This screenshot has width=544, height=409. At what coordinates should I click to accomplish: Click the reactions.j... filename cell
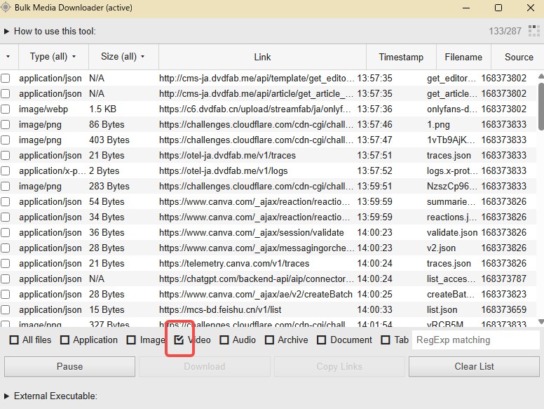click(451, 217)
